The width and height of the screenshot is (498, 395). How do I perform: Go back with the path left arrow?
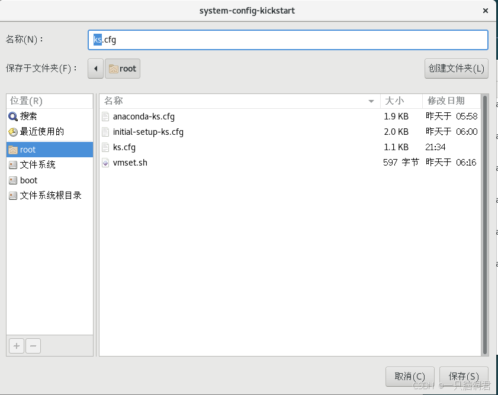coord(95,69)
